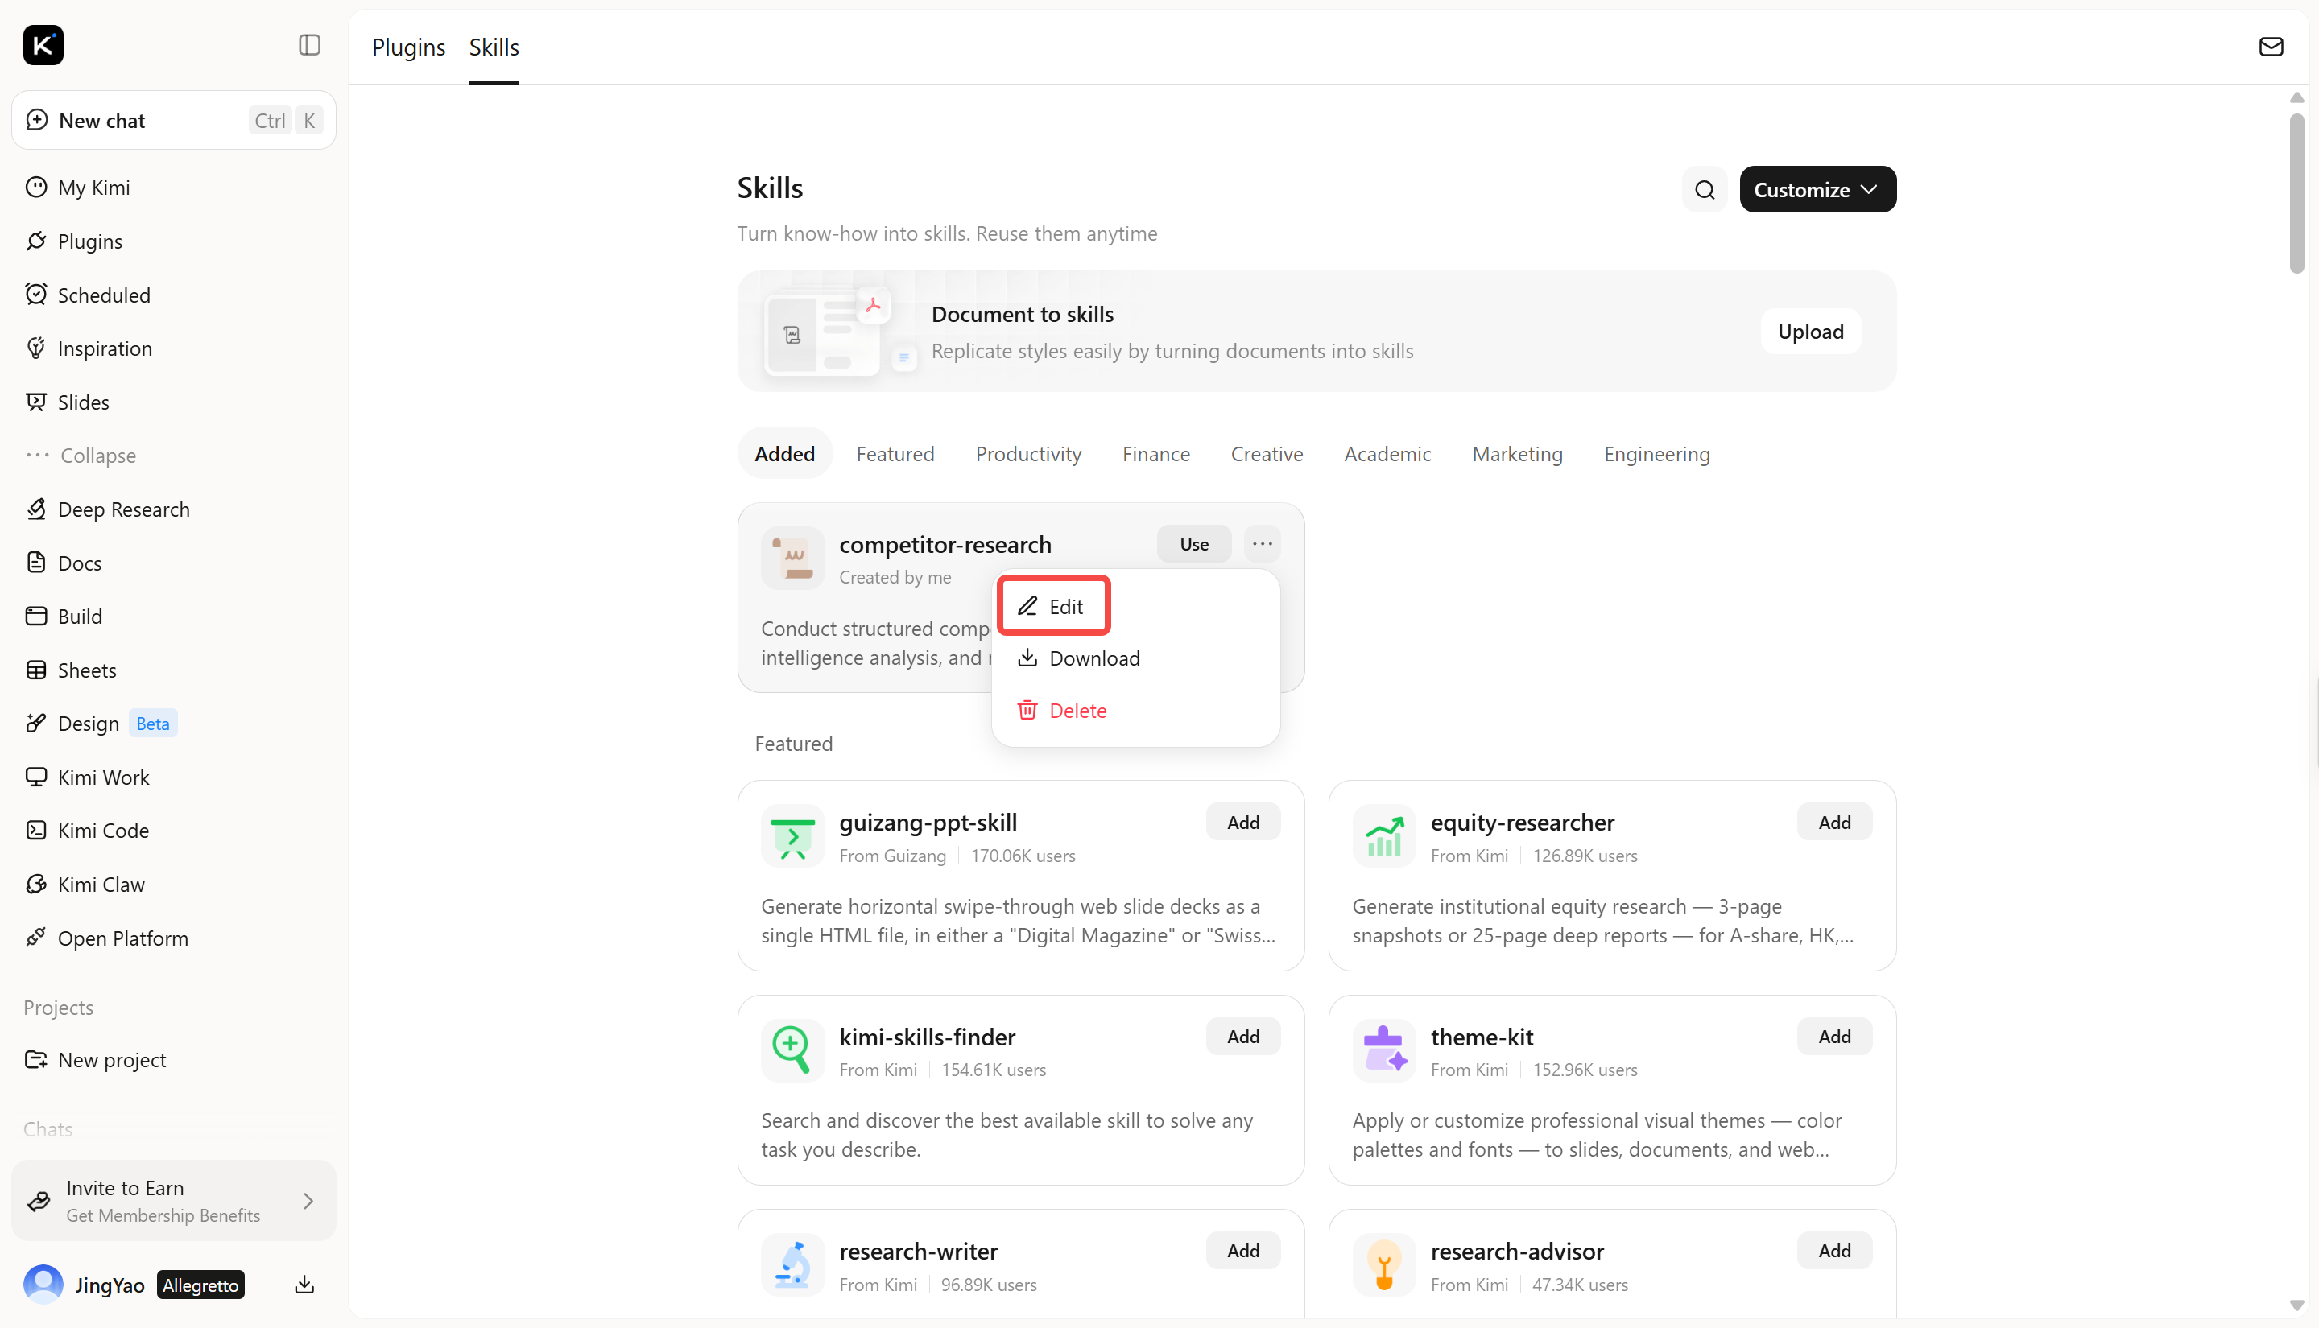Click the search icon beside Customize
This screenshot has width=2319, height=1328.
coord(1704,190)
